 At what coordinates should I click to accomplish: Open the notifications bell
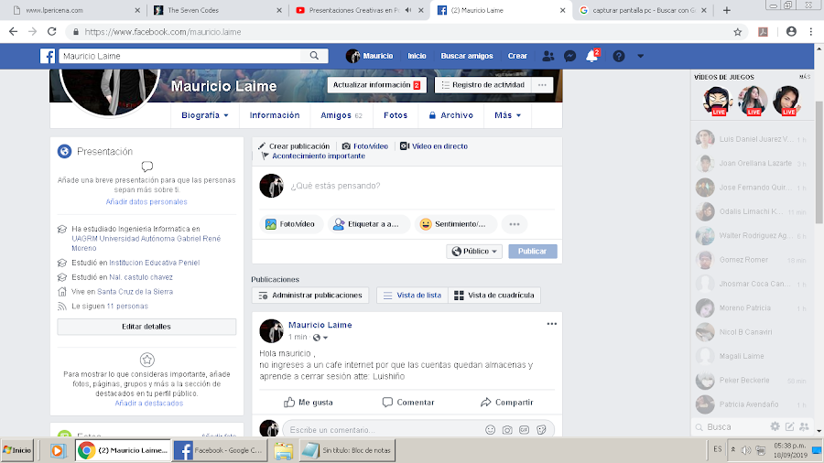[592, 56]
